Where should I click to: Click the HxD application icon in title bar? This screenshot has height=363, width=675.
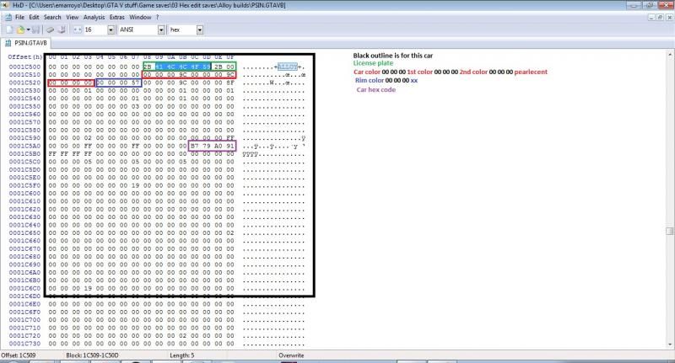(x=6, y=5)
